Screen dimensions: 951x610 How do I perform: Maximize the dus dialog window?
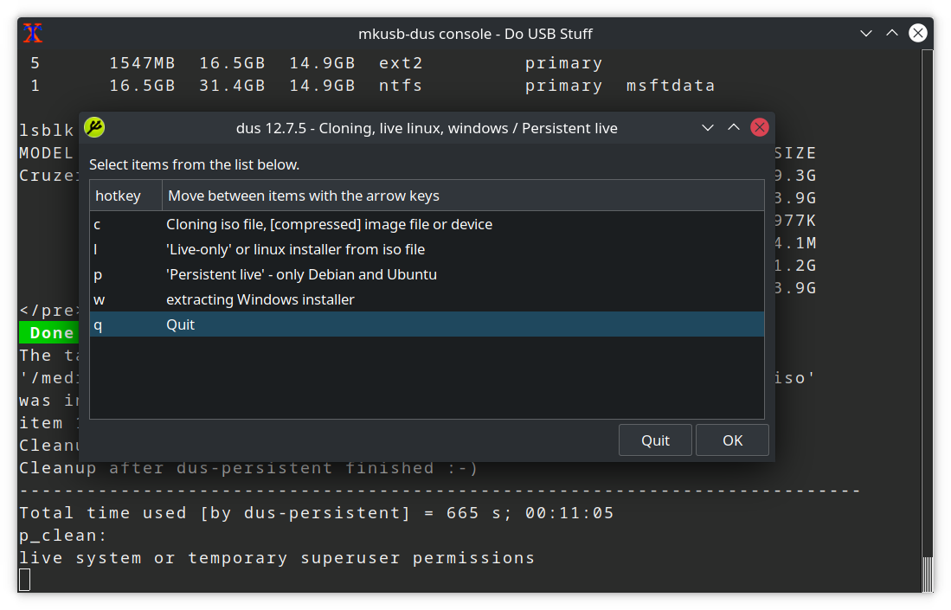click(734, 128)
